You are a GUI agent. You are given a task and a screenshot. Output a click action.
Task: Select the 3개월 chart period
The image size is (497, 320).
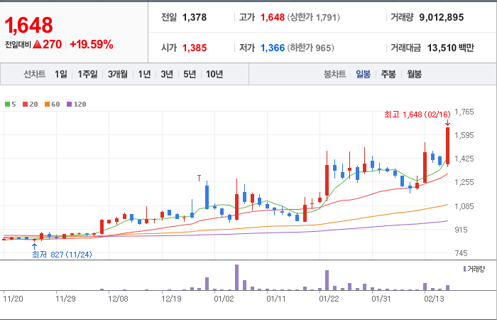(x=118, y=74)
